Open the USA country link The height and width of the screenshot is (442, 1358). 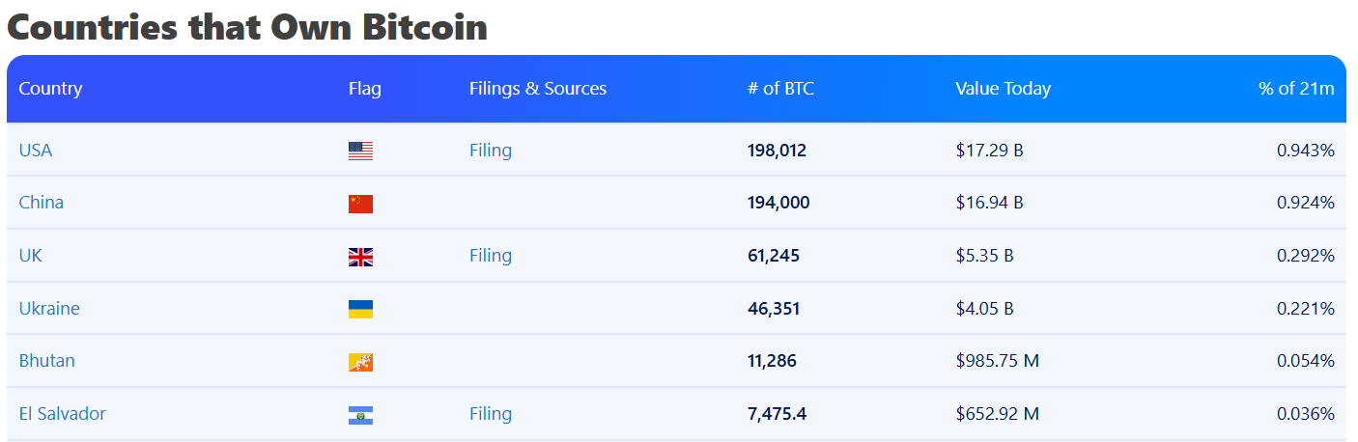[36, 151]
